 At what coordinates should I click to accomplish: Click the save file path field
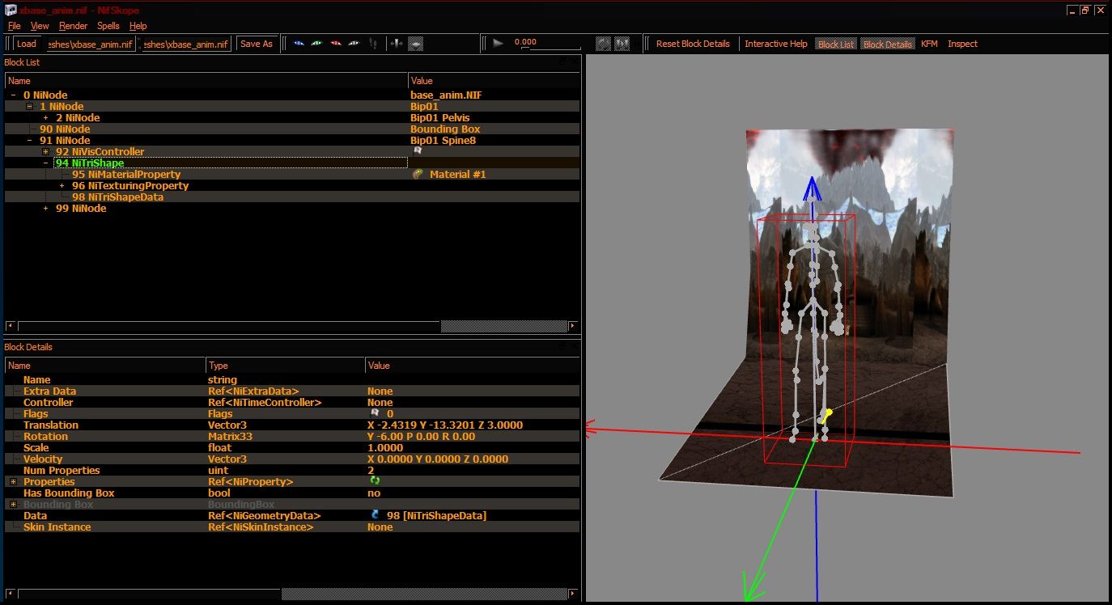(x=186, y=44)
